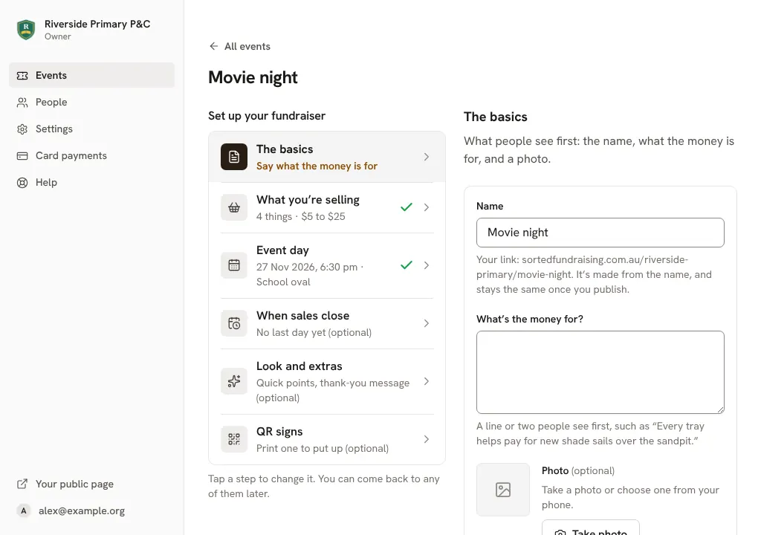Click the "Tap a step to change it" note
Viewport: 761px width, 535px height.
[x=324, y=487]
